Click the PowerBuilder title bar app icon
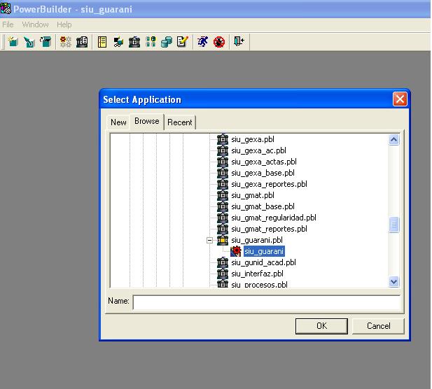 [6, 9]
